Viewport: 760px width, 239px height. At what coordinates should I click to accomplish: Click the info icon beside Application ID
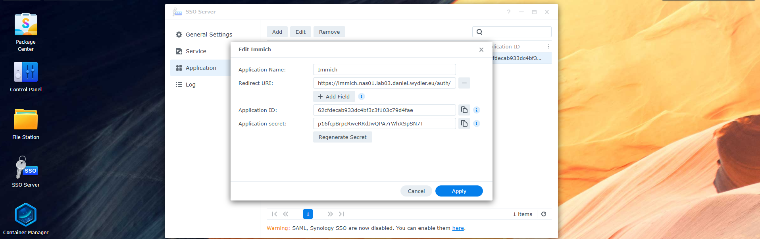click(477, 110)
